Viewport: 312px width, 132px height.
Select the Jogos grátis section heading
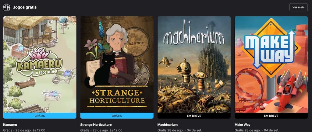25,7
